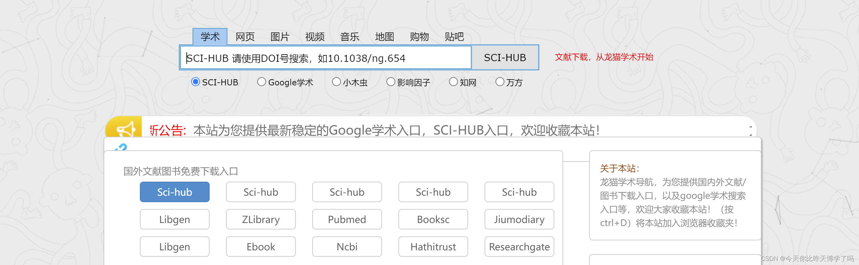Open the 视频 search tab
Viewport: 859px width, 265px height.
(x=315, y=37)
